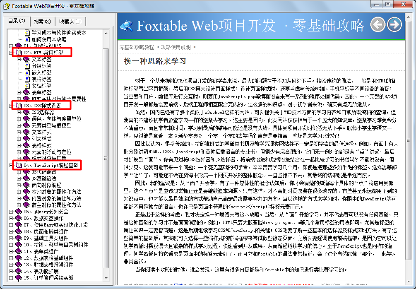Expand the 内置对象的属性和方法 node
Screen dimensions: 416x289
pos(19,198)
